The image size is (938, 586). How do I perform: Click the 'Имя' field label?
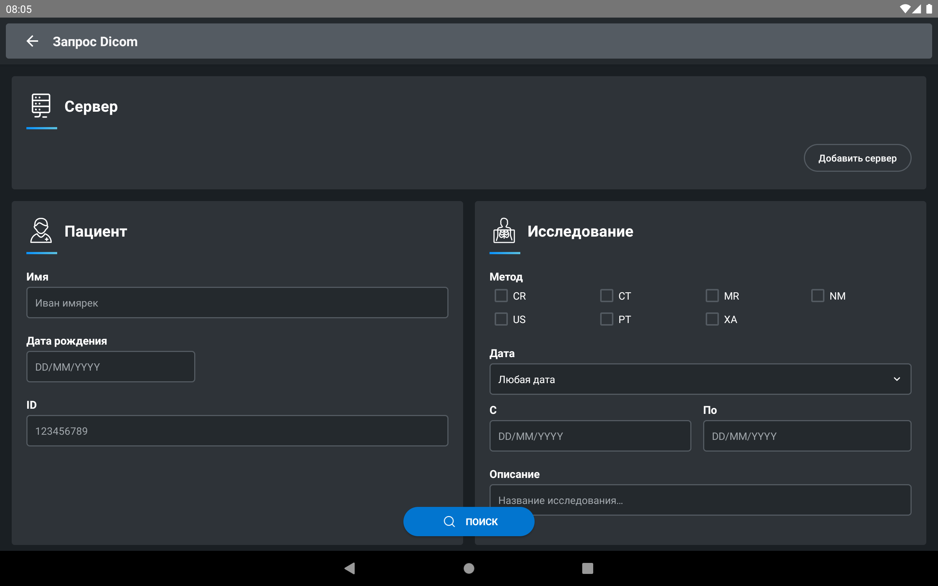point(37,277)
